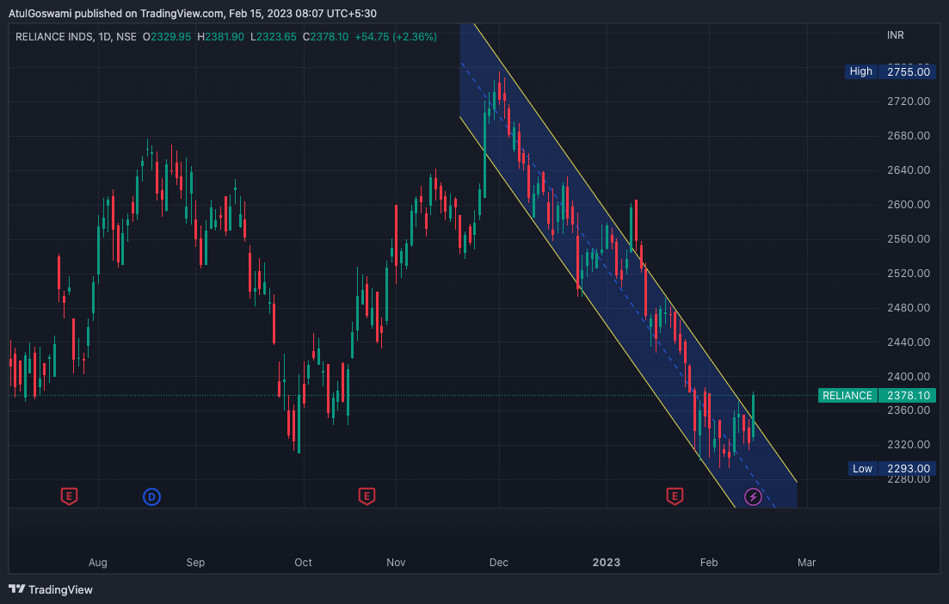The height and width of the screenshot is (604, 949).
Task: Click the 2640.00 price axis value
Action: coord(909,170)
